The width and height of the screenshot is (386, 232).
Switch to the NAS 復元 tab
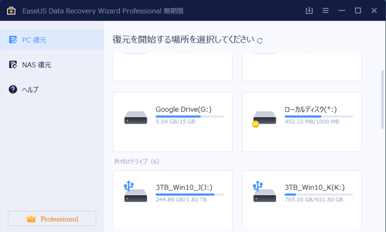pyautogui.click(x=36, y=64)
